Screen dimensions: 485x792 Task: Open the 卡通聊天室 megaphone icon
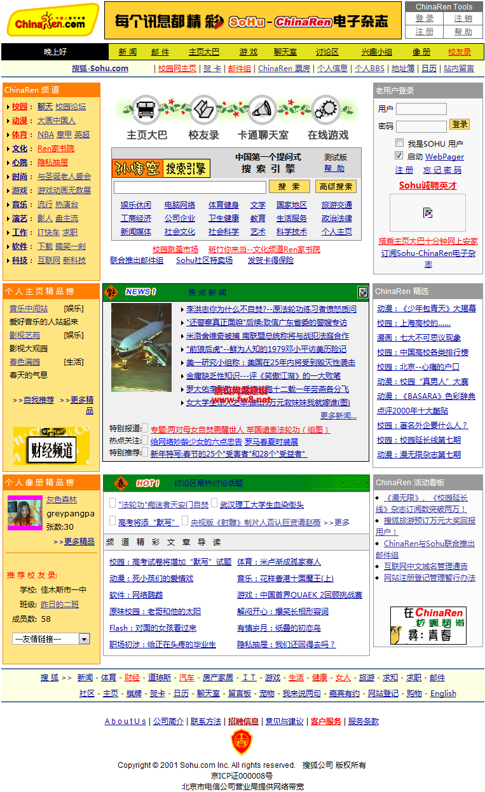[261, 110]
